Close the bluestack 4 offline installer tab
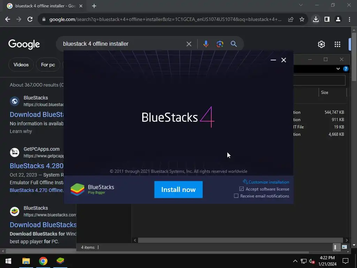This screenshot has width=357, height=268. click(81, 6)
